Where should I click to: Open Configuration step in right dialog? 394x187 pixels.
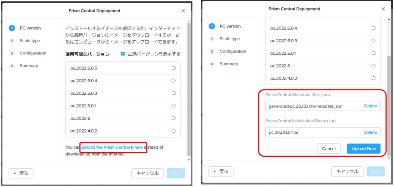pos(228,51)
